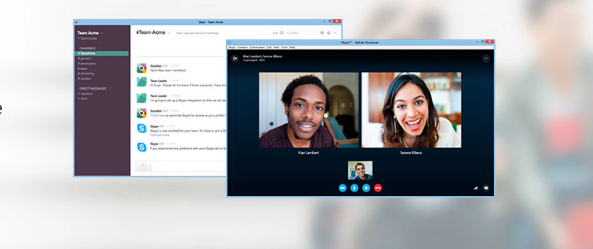Expand the #Team Acme channel header dropdown in Slack

tap(169, 33)
